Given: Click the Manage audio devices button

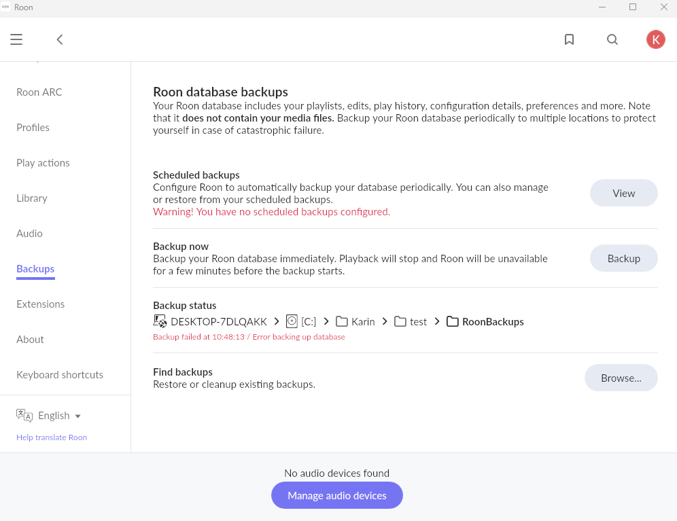Looking at the screenshot, I should pyautogui.click(x=336, y=495).
